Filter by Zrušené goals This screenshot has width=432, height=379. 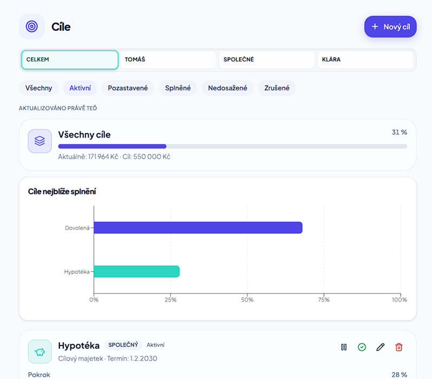(277, 88)
